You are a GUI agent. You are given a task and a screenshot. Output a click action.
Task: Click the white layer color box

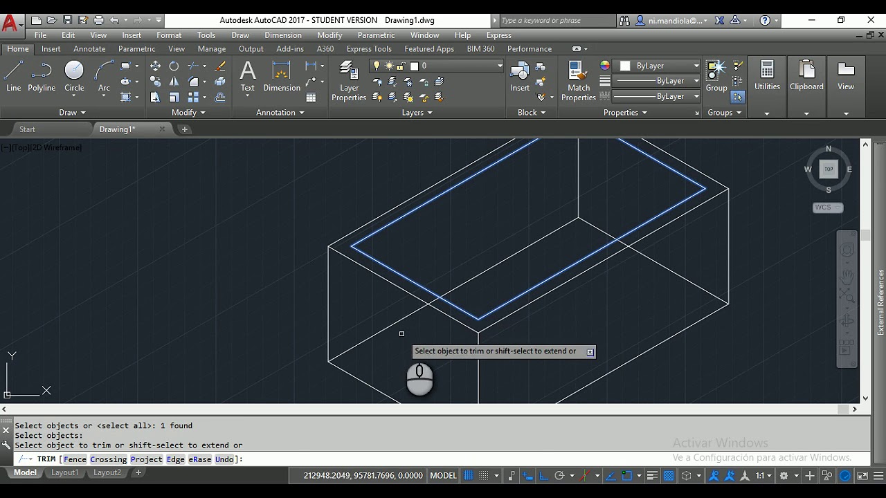[x=414, y=66]
